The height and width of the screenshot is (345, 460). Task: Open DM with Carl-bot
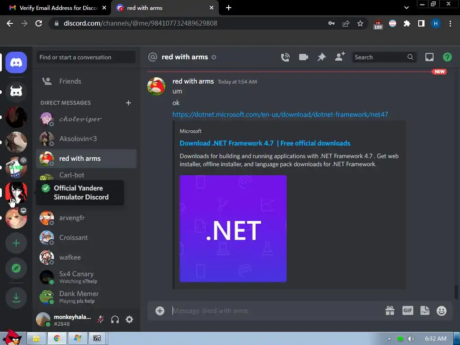click(x=86, y=175)
